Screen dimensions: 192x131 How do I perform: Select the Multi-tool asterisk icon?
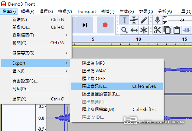click(x=144, y=30)
